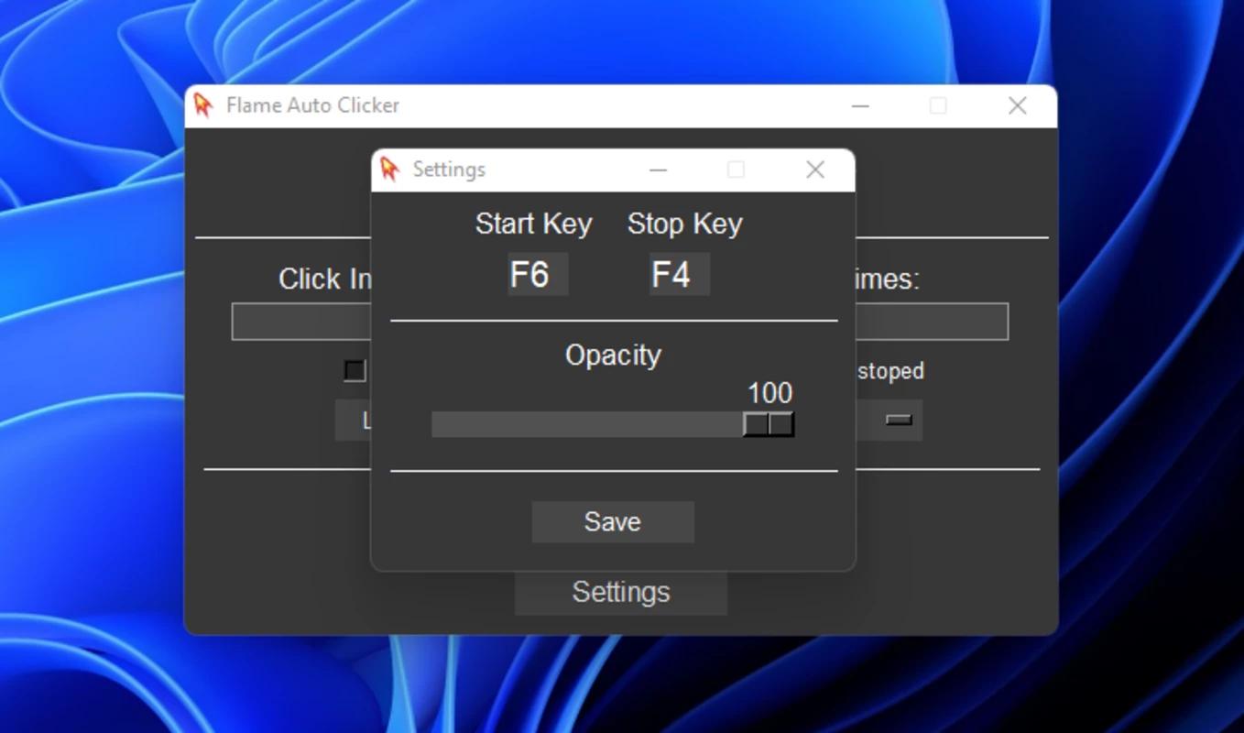Click the Start Key label
Image resolution: width=1244 pixels, height=733 pixels.
click(534, 224)
